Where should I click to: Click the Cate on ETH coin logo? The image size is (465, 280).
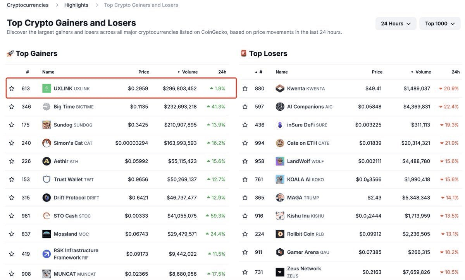(280, 143)
